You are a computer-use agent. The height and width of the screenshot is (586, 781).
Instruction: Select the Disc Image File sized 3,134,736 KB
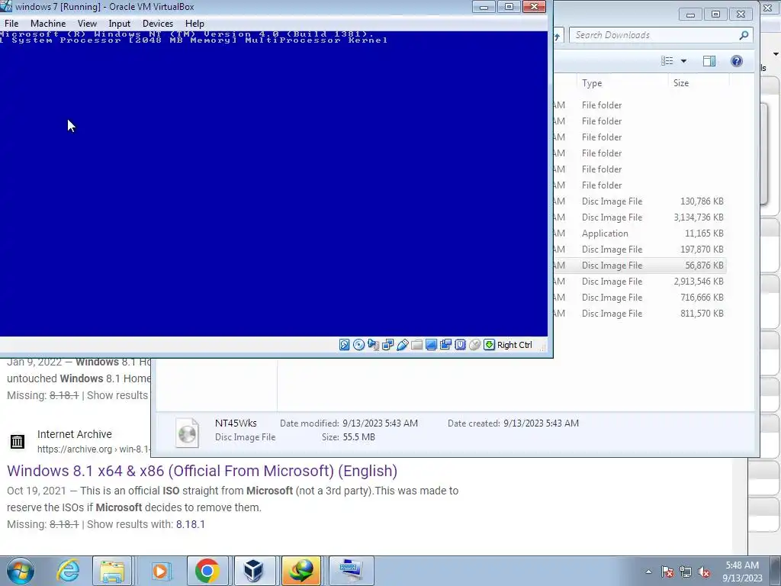(x=640, y=217)
